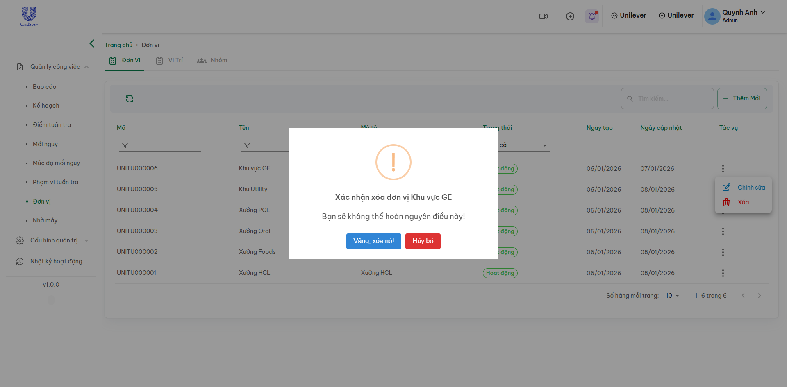Collapse sidebar with the left chevron icon

click(92, 43)
